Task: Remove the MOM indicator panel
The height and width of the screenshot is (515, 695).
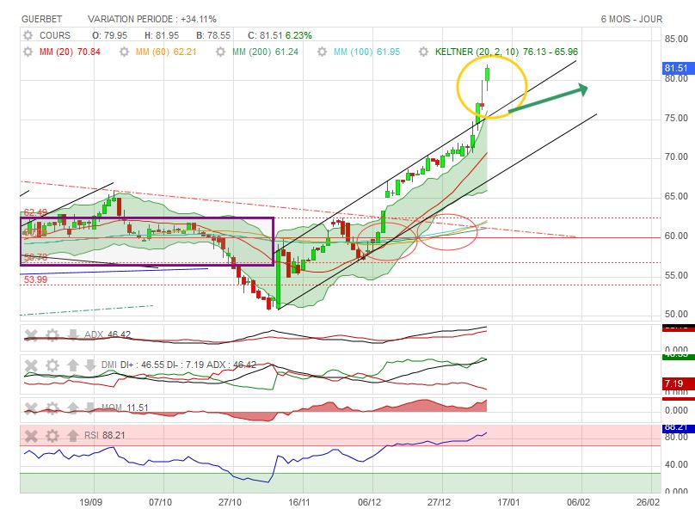Action: [x=31, y=408]
